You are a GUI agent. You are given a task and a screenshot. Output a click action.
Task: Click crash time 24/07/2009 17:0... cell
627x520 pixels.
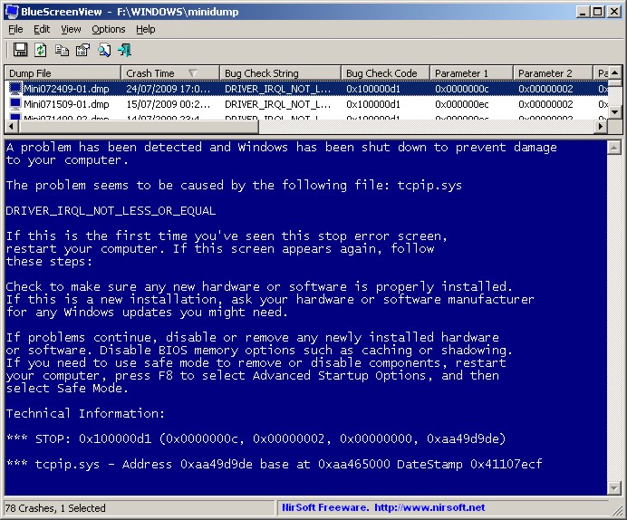[168, 89]
